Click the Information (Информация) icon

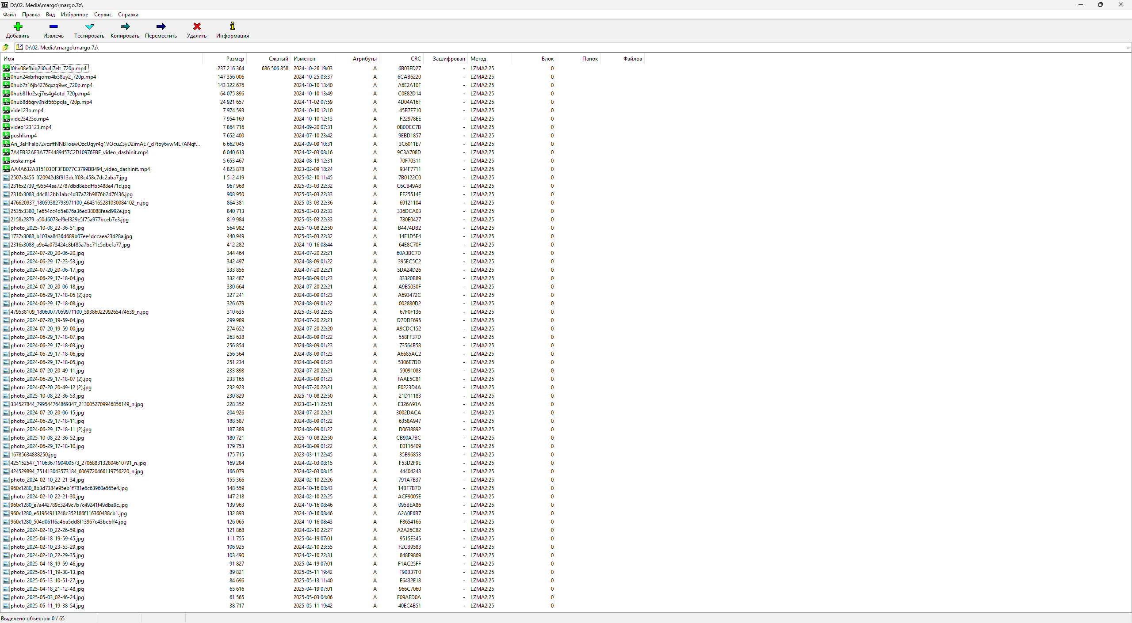tap(233, 27)
